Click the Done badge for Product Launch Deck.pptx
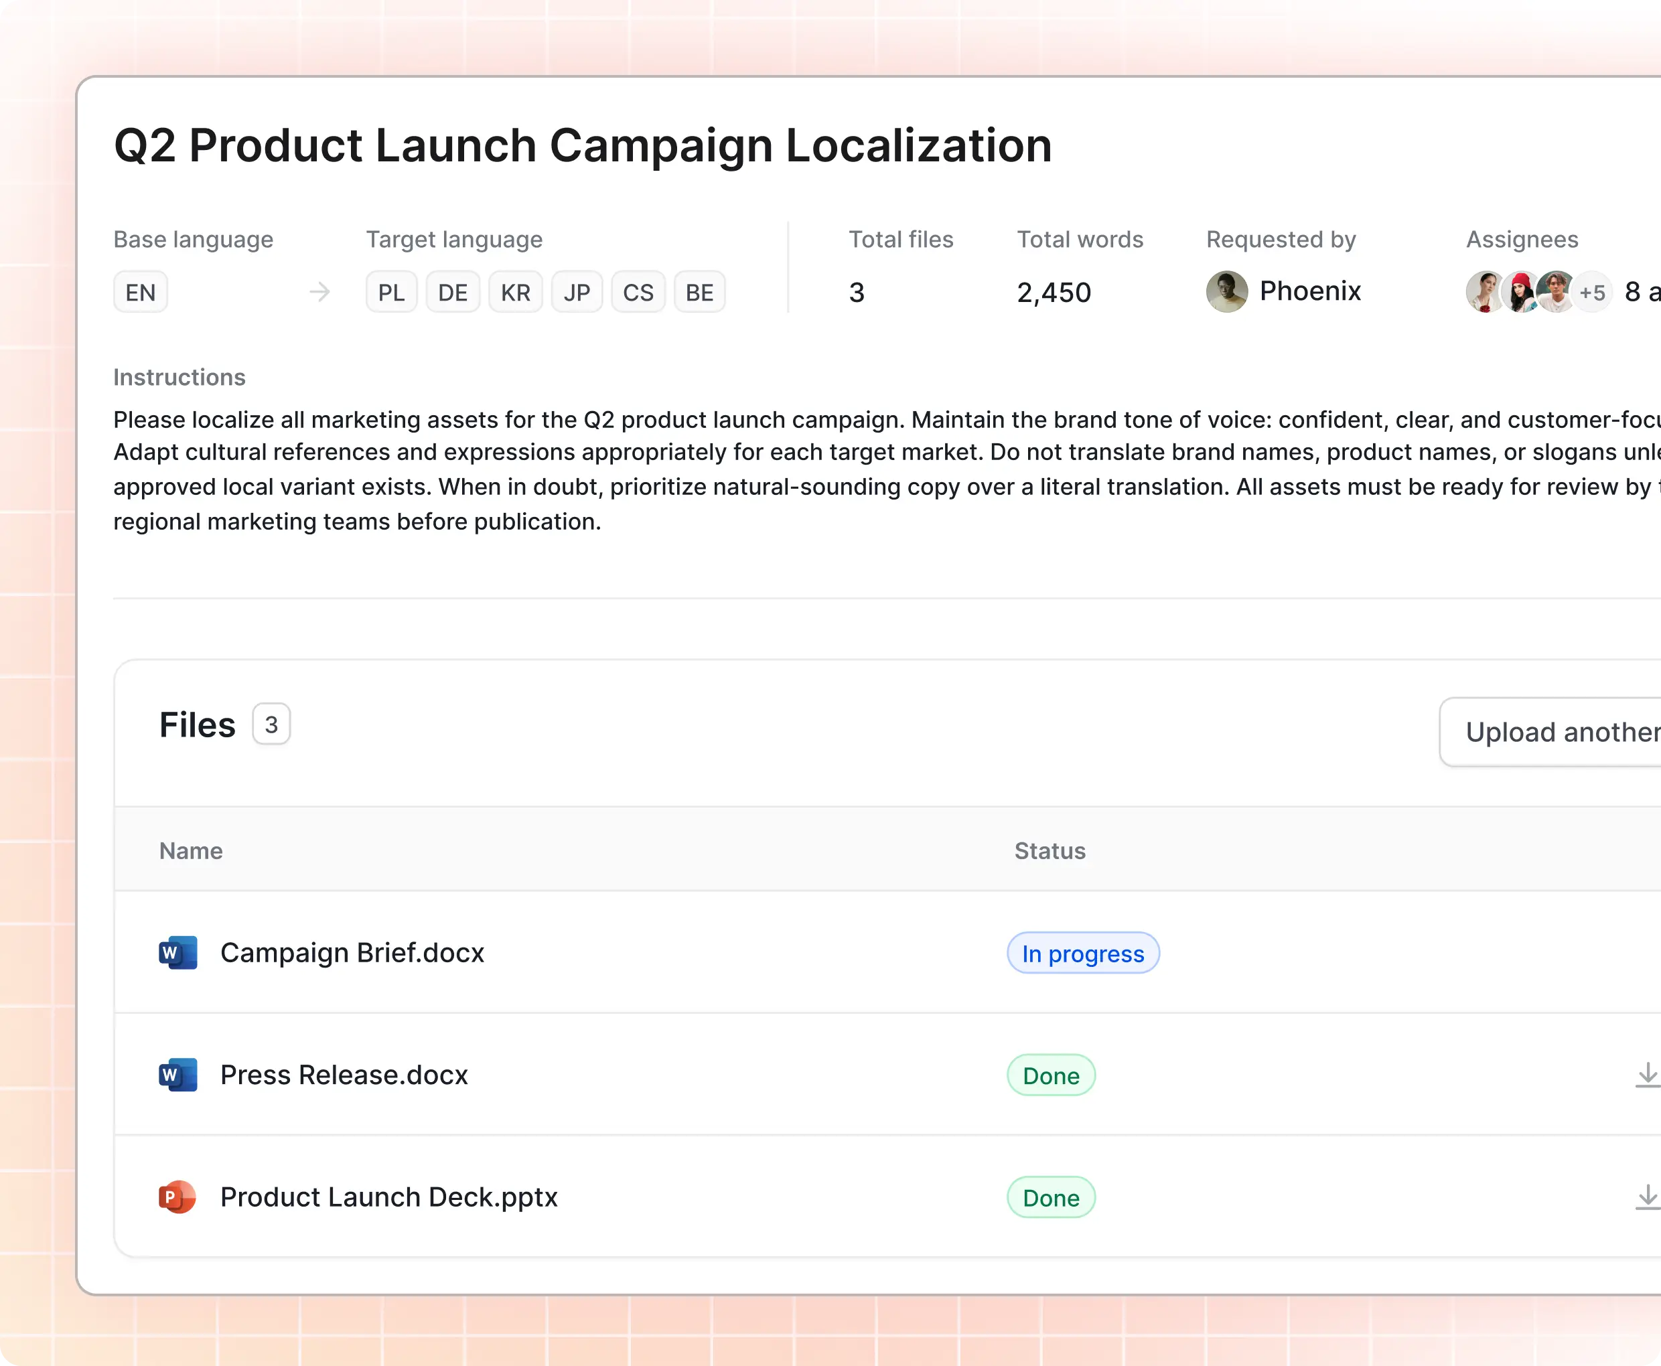Screen dimensions: 1661x1366 click(1052, 1198)
